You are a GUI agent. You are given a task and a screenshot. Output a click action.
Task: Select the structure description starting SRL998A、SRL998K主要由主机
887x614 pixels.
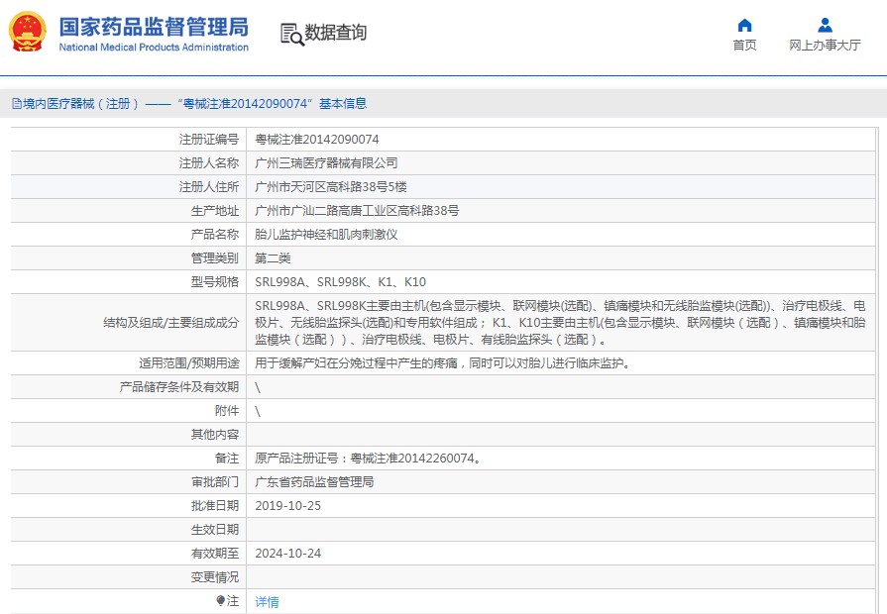[560, 322]
